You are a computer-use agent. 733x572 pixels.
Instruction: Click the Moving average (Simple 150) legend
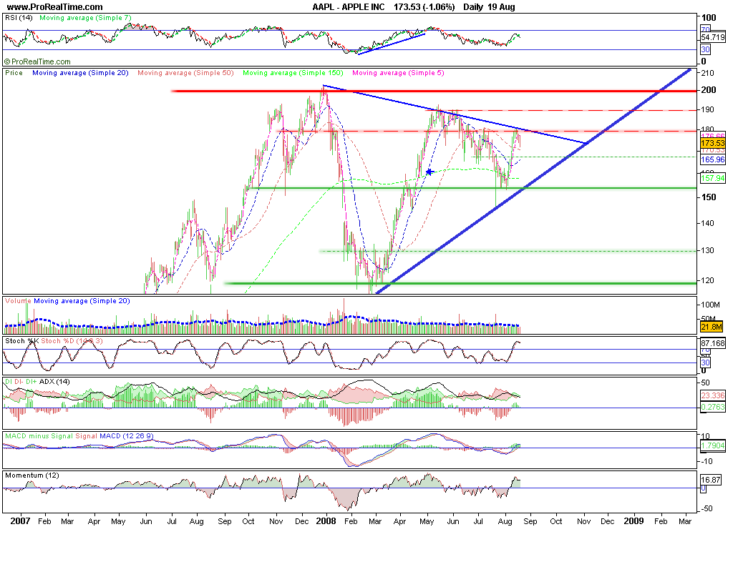[x=293, y=73]
